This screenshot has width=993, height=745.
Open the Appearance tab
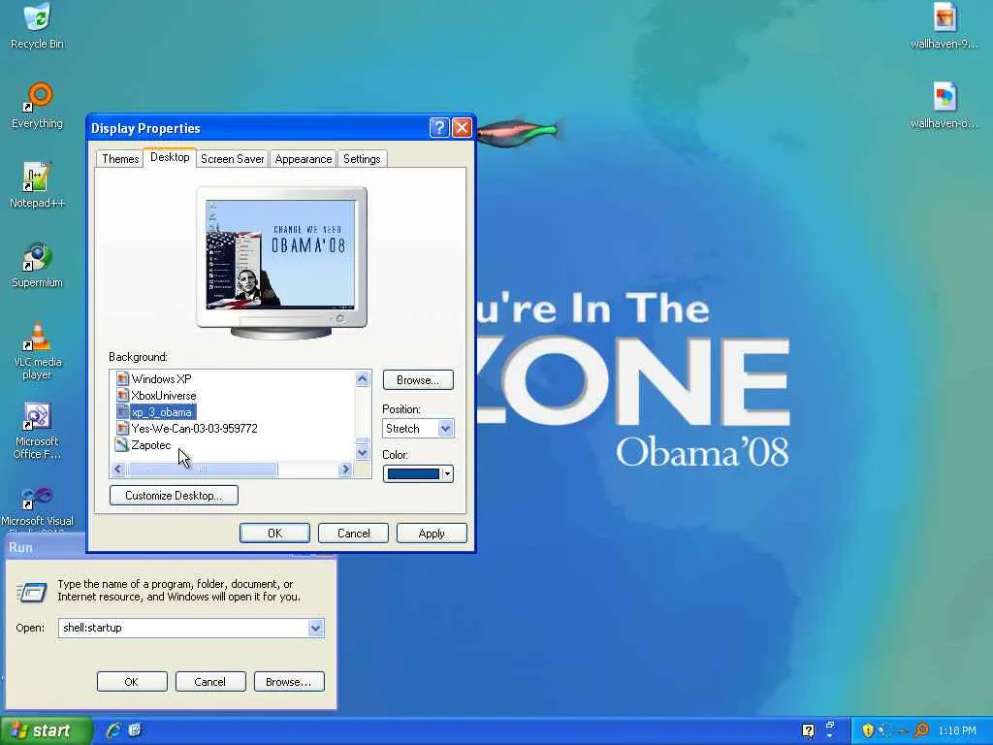pos(304,158)
